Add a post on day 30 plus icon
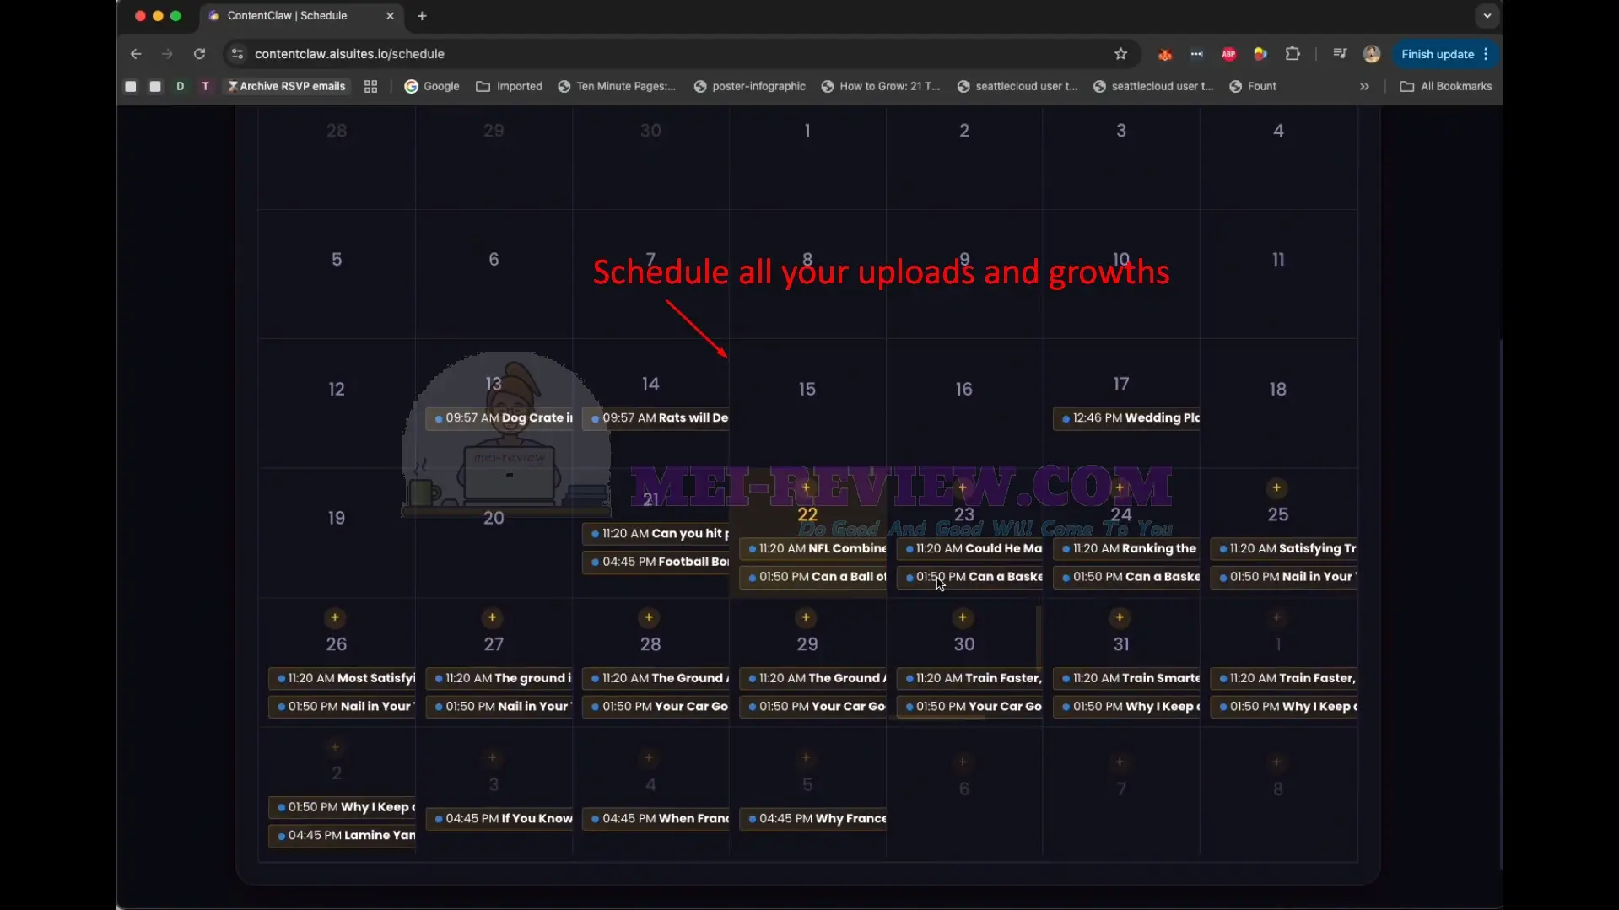This screenshot has width=1619, height=910. 963,618
